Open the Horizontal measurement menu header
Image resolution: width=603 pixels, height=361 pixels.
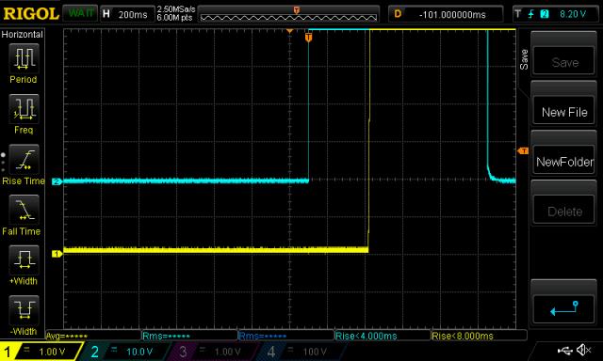point(23,35)
